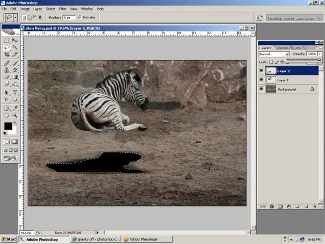The image size is (325, 244).
Task: Select the Gradient tool
Action: [15, 77]
